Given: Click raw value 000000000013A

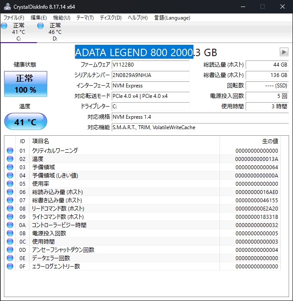Looking at the screenshot, I should (256, 159).
